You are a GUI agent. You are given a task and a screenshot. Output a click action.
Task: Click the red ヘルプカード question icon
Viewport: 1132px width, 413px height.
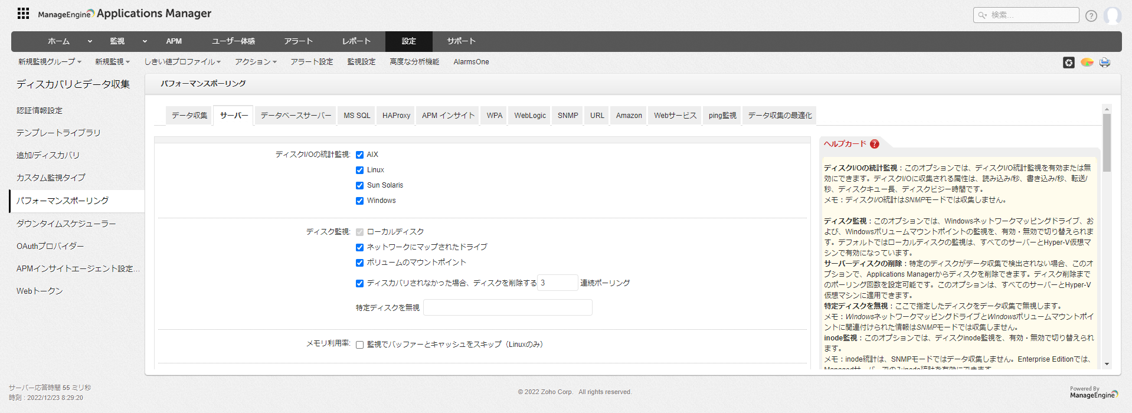click(x=875, y=144)
